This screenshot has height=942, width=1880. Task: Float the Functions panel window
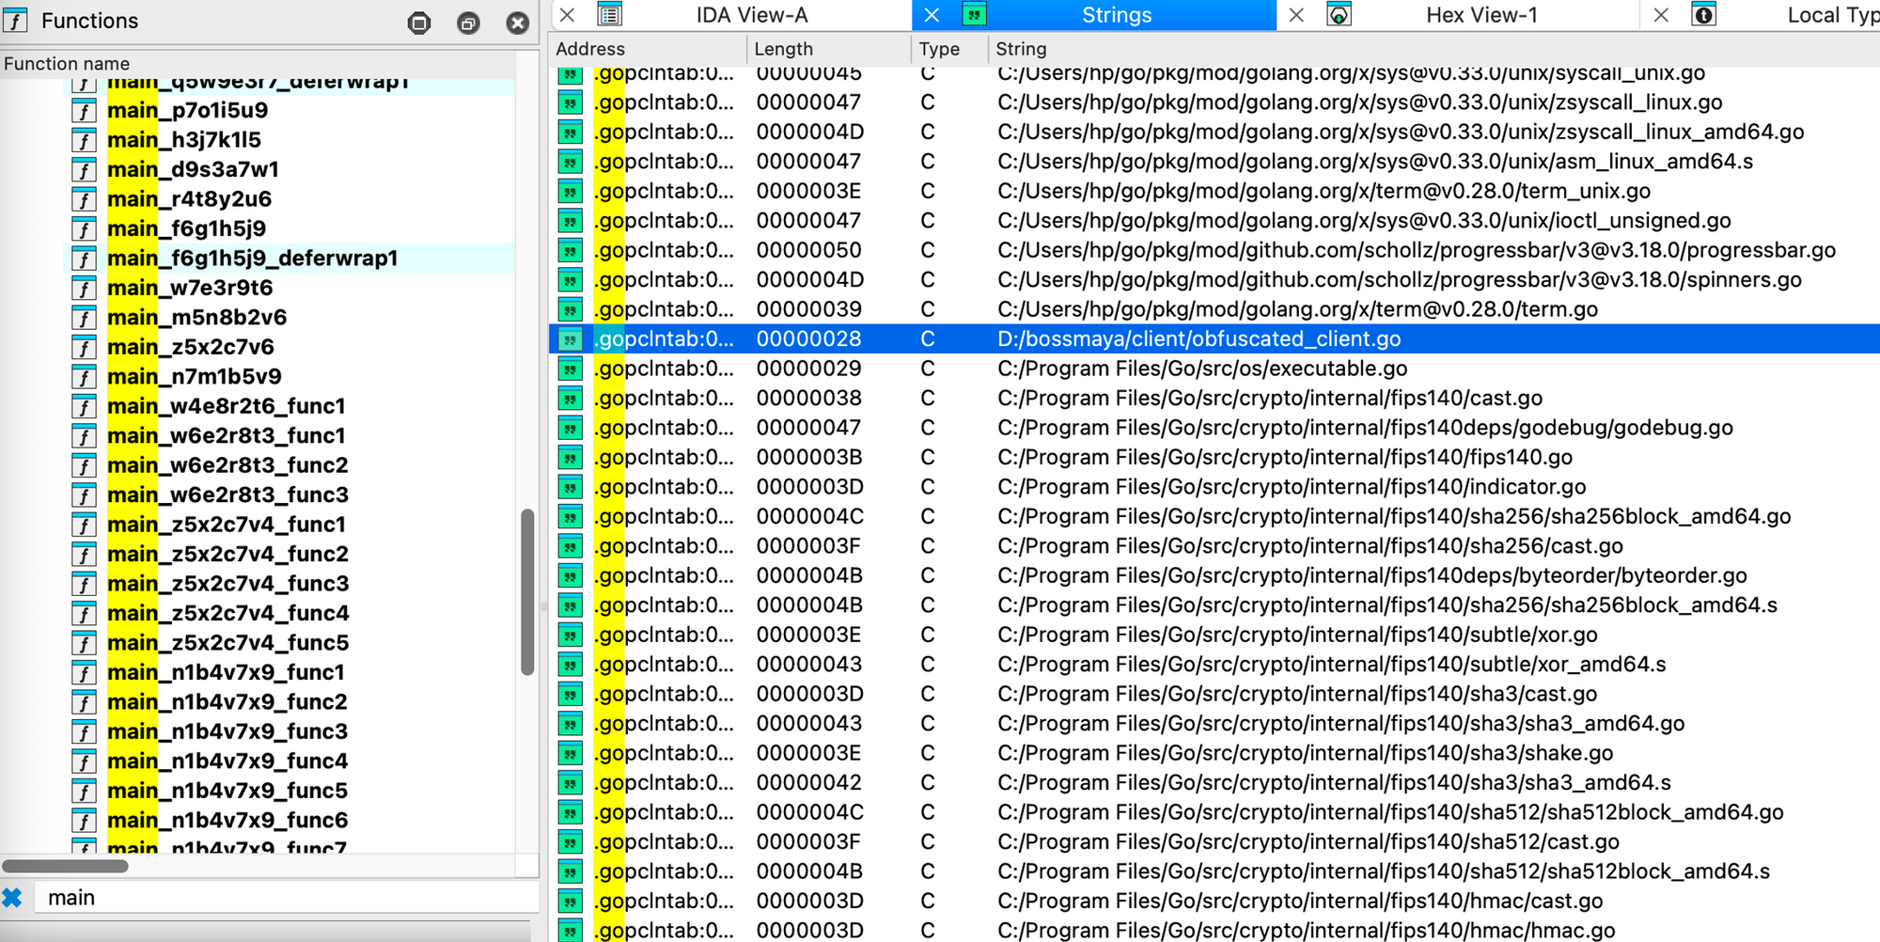click(x=468, y=23)
